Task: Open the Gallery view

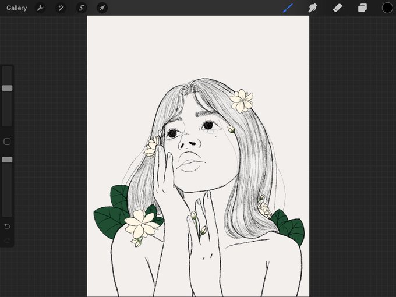Action: click(17, 8)
